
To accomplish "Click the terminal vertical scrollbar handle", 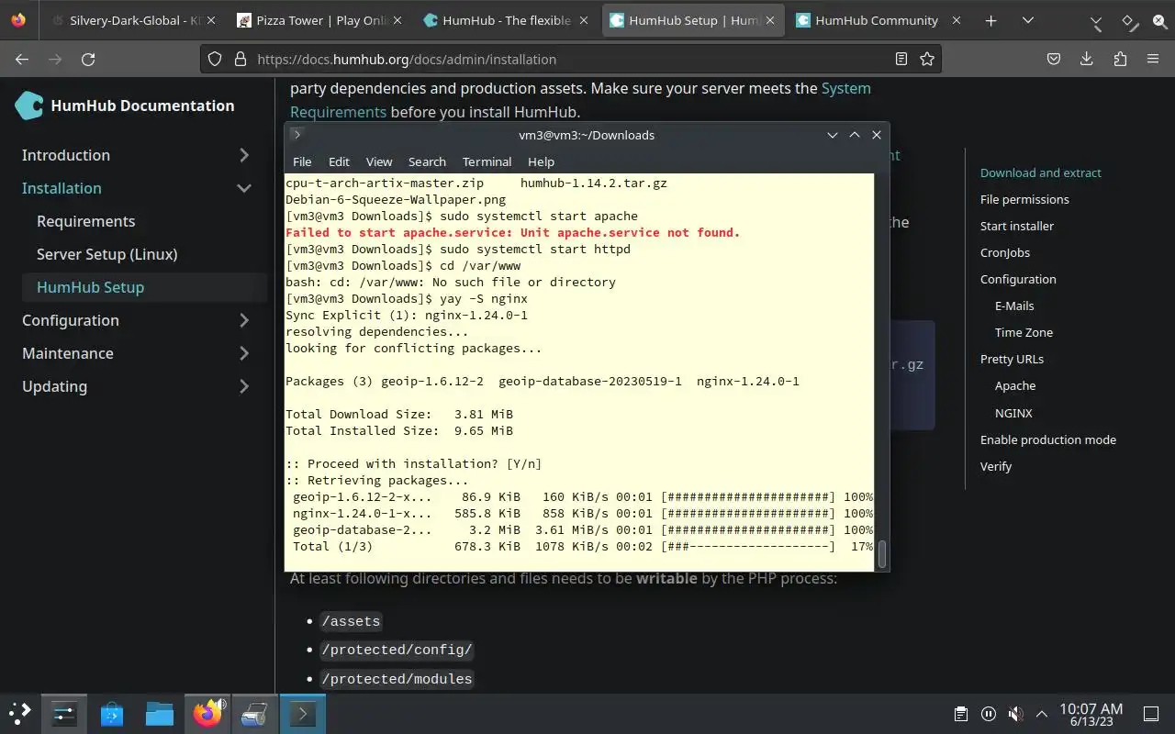I will [x=882, y=554].
